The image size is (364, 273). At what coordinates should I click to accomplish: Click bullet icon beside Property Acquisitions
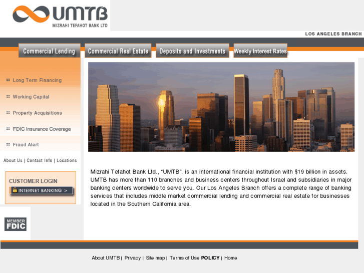point(8,113)
